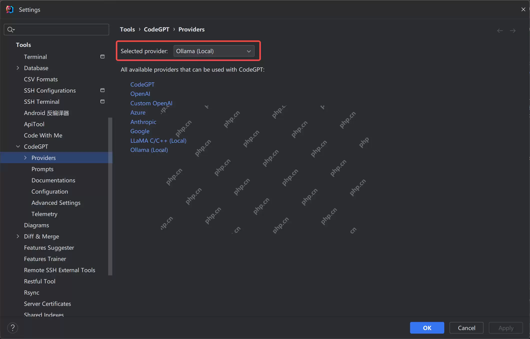Screen dimensions: 530x339
Task: Expand the Diff & Merge node
Action: 18,236
